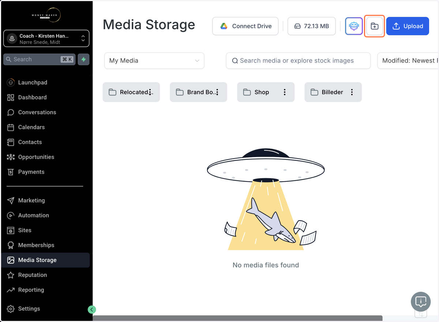439x322 pixels.
Task: Go to Conversations in the sidebar
Action: (46, 112)
